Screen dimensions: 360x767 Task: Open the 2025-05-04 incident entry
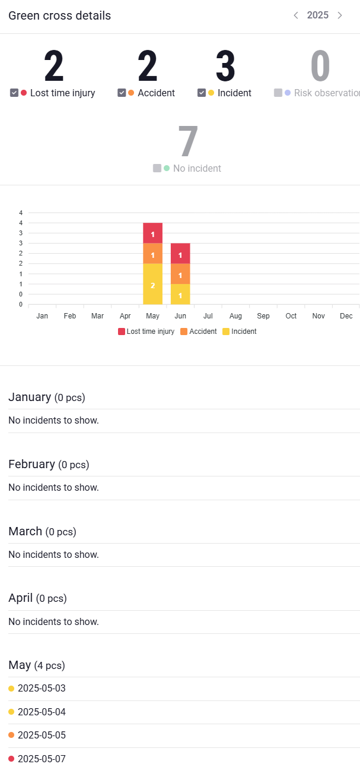42,712
